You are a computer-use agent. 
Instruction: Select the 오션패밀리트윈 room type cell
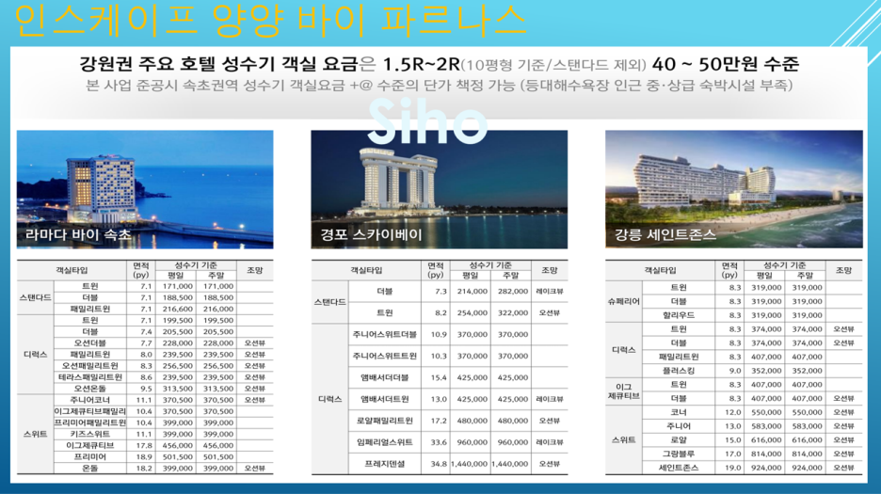pyautogui.click(x=90, y=366)
